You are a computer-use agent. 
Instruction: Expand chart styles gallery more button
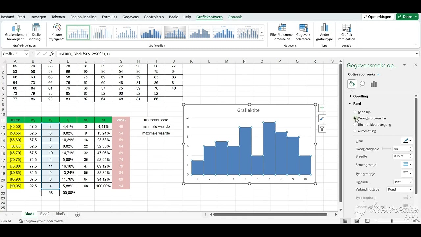tap(262, 38)
